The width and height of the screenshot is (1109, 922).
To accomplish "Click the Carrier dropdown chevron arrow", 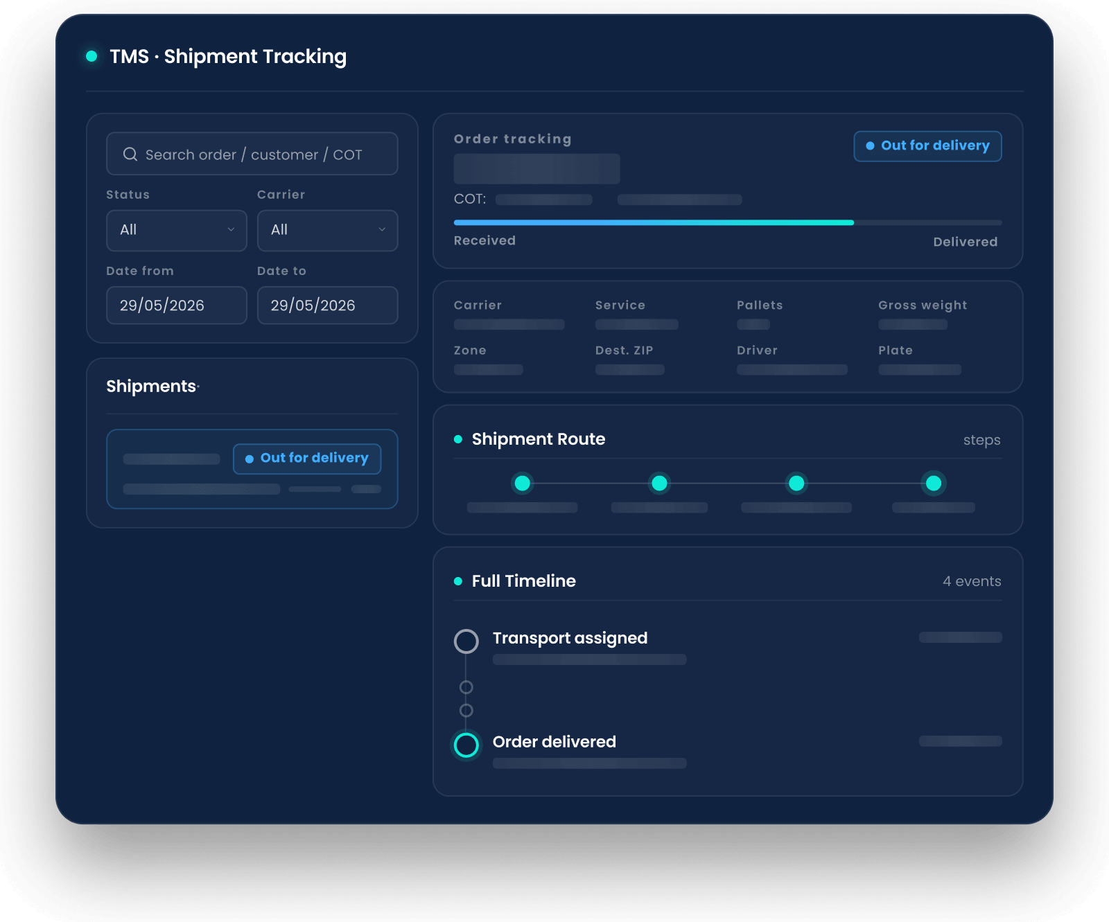I will [382, 230].
